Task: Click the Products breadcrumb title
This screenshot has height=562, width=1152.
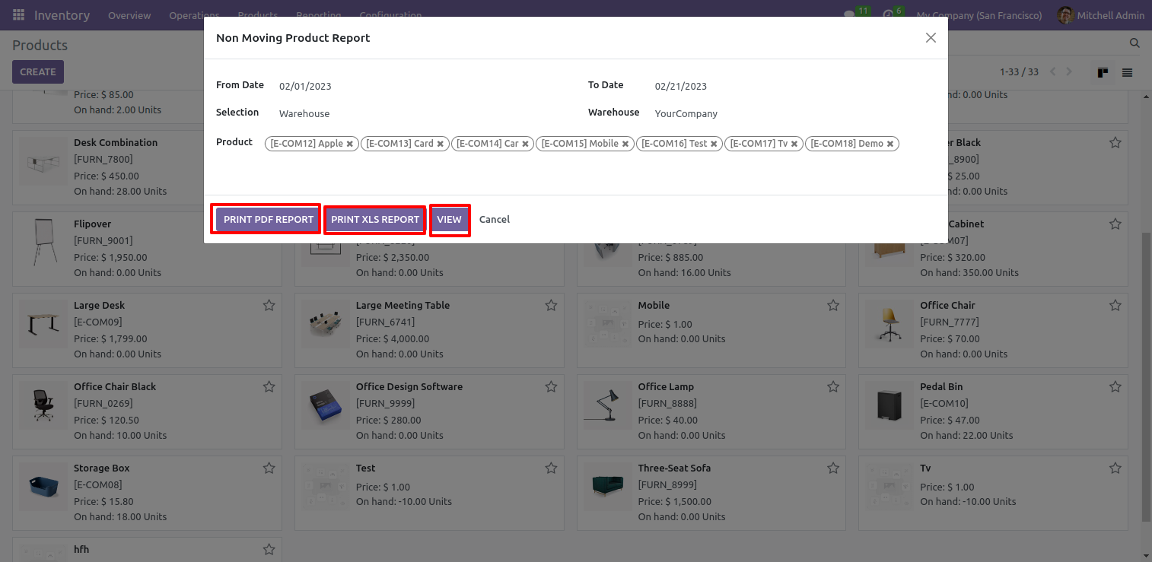Action: click(x=40, y=46)
